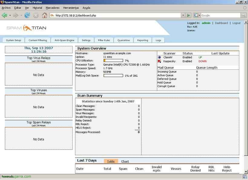Click the search magnifier button
This screenshot has height=180, width=248.
[x=243, y=15]
